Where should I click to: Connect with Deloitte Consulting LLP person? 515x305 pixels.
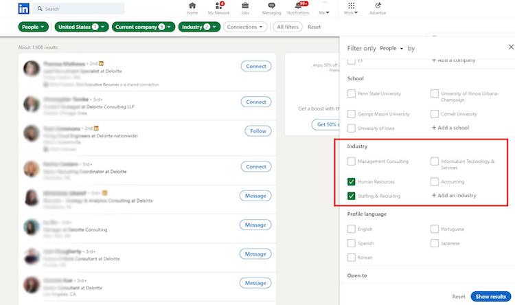coord(256,102)
